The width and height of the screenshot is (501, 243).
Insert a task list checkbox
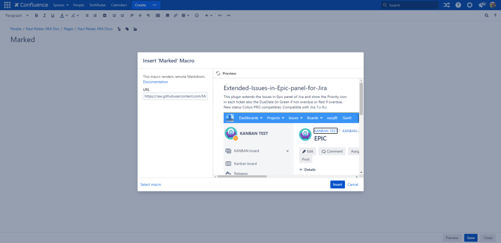pyautogui.click(x=104, y=16)
